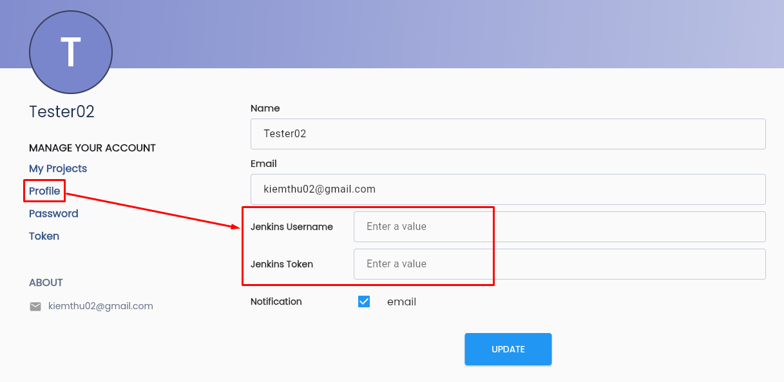
Task: Click the Name input field
Action: [508, 134]
